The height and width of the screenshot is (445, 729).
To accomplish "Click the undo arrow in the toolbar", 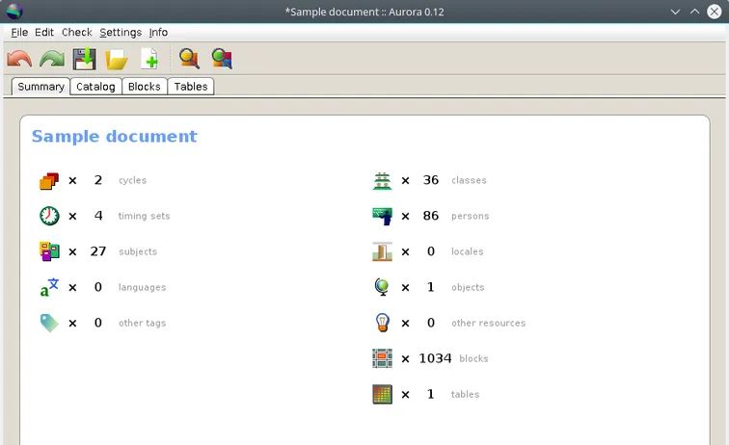I will point(19,60).
